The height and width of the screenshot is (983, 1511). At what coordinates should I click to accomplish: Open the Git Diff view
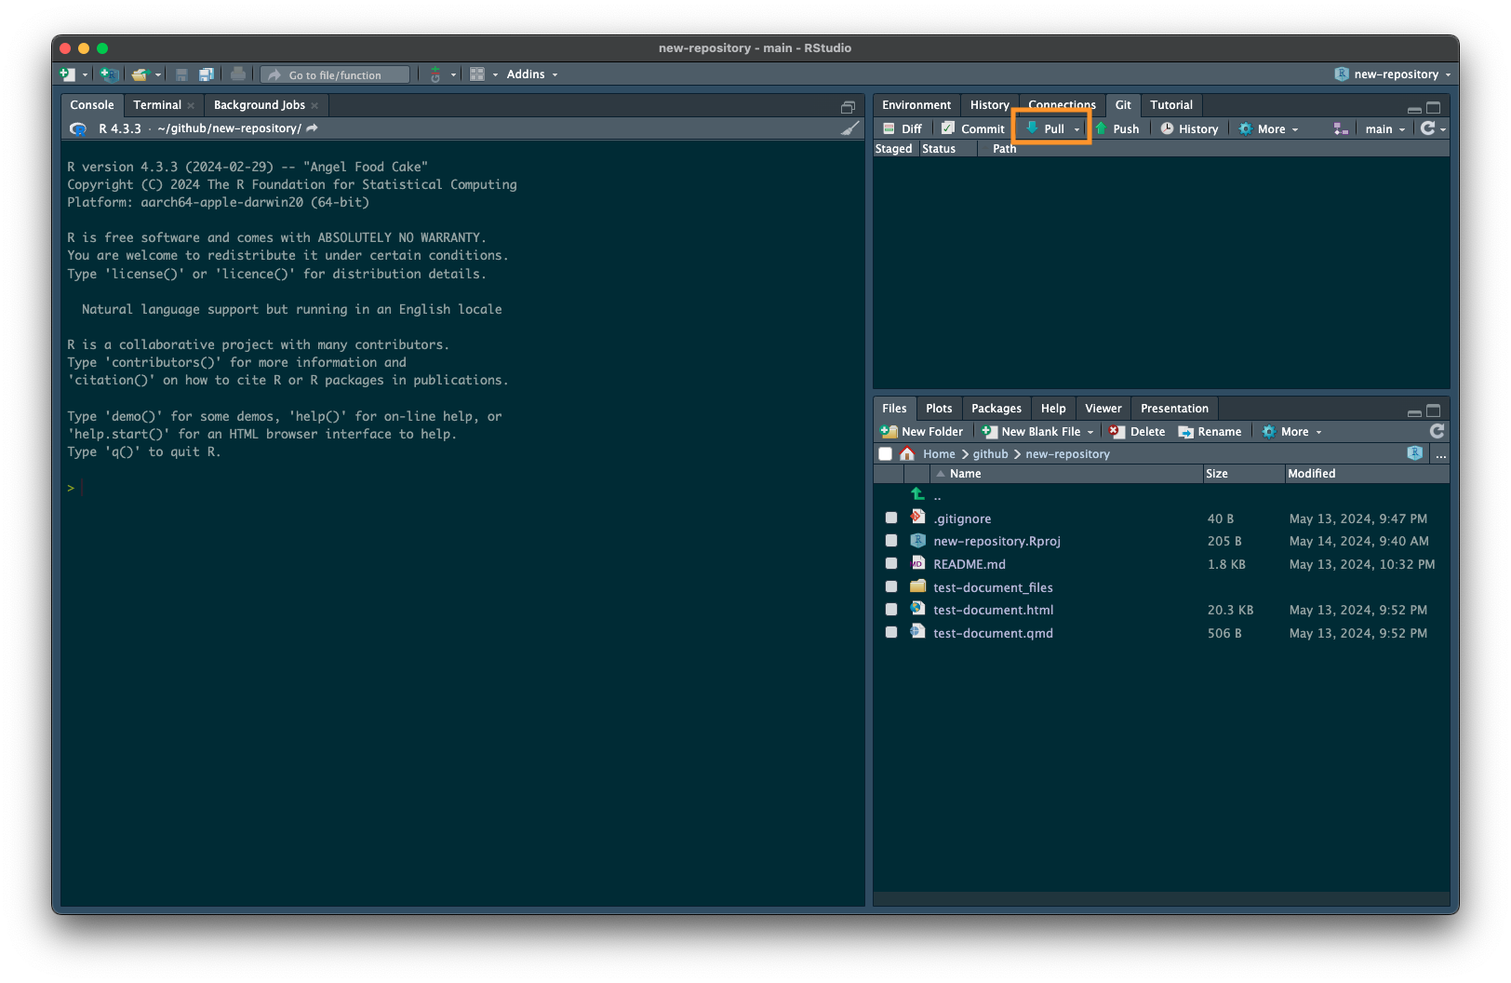[x=903, y=129]
